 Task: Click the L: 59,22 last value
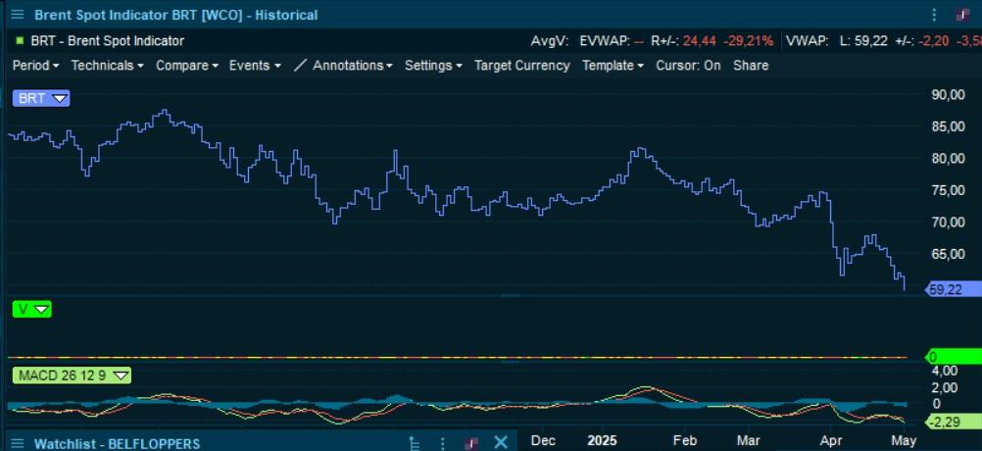pos(863,41)
